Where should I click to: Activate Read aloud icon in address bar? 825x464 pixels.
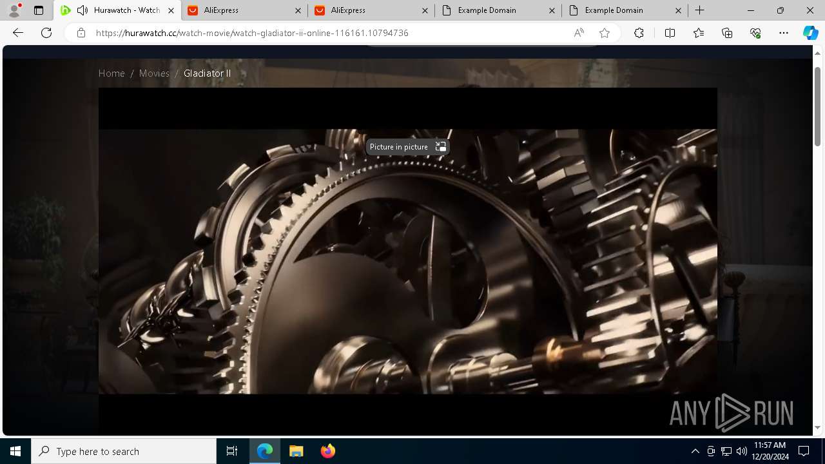tap(579, 33)
